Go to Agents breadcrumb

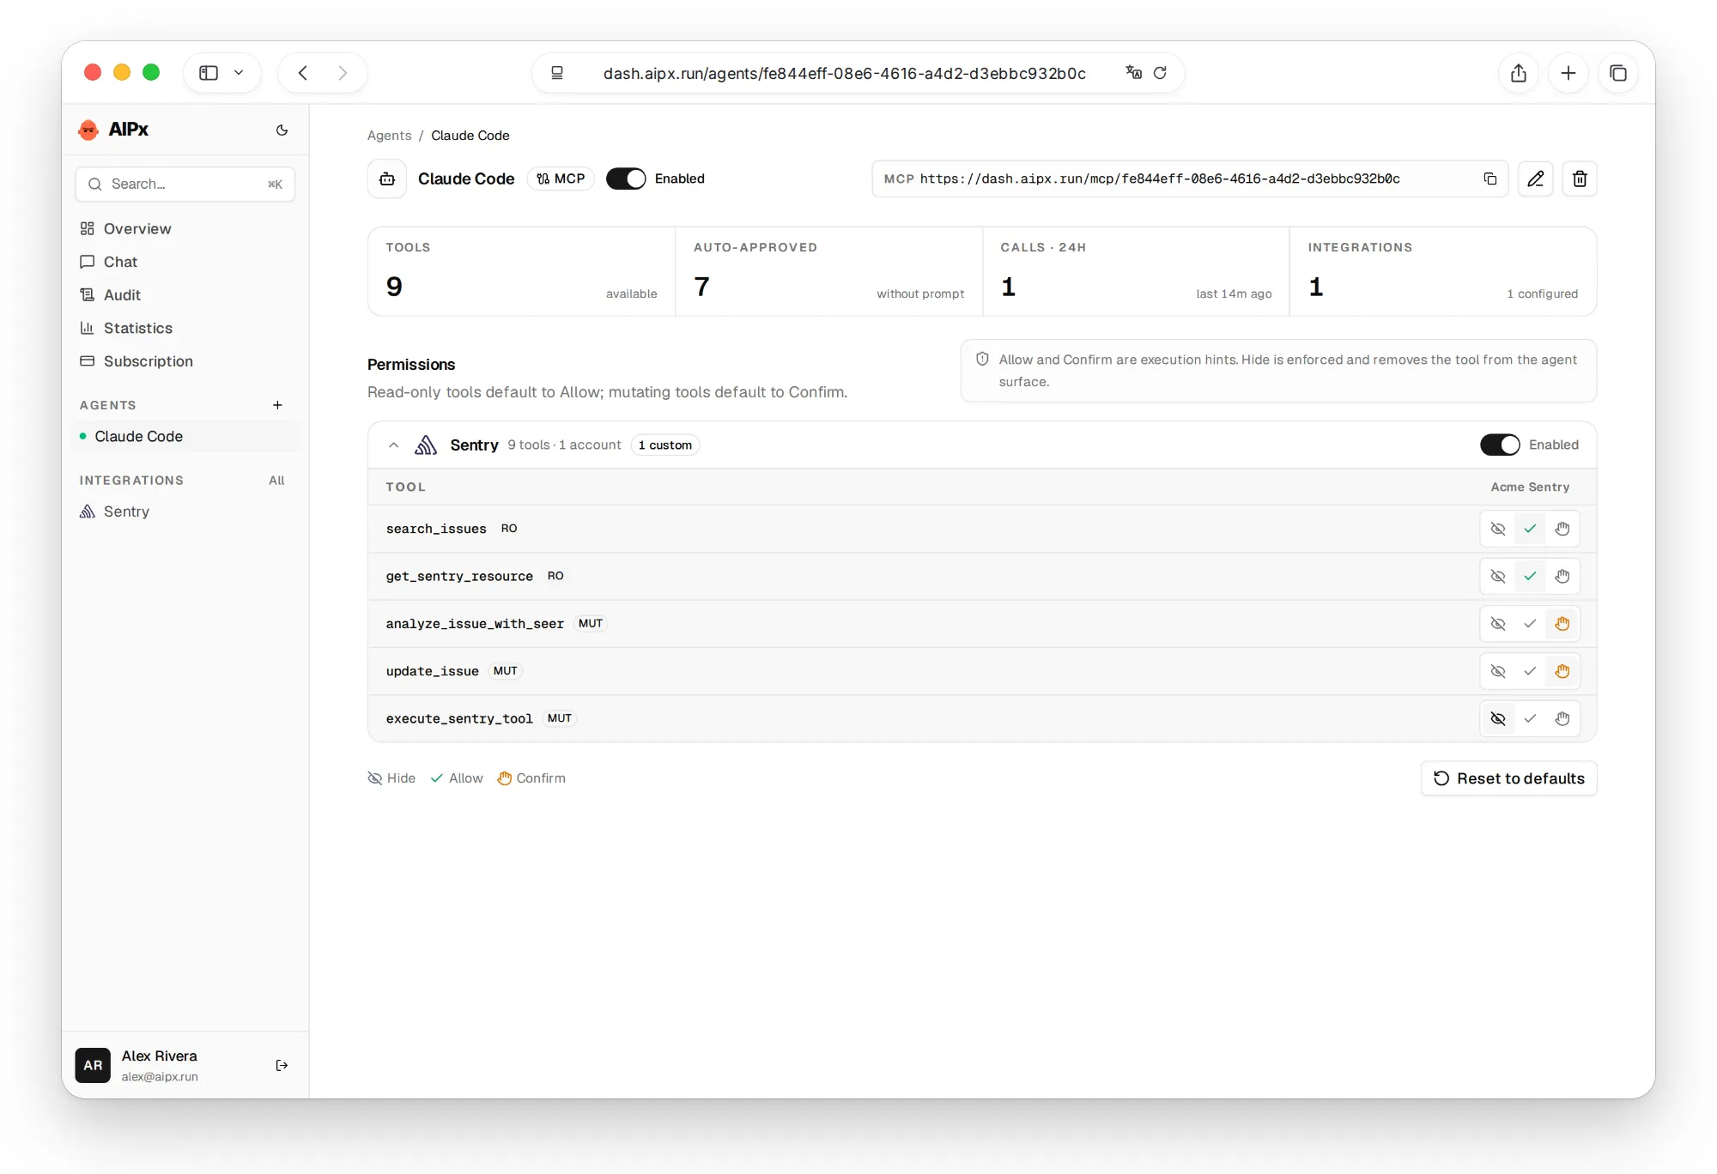coord(389,136)
